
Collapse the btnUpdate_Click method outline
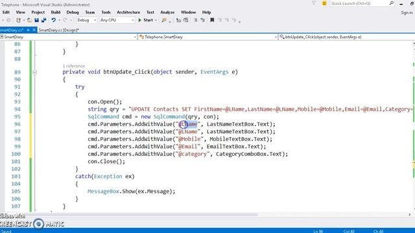(34, 72)
